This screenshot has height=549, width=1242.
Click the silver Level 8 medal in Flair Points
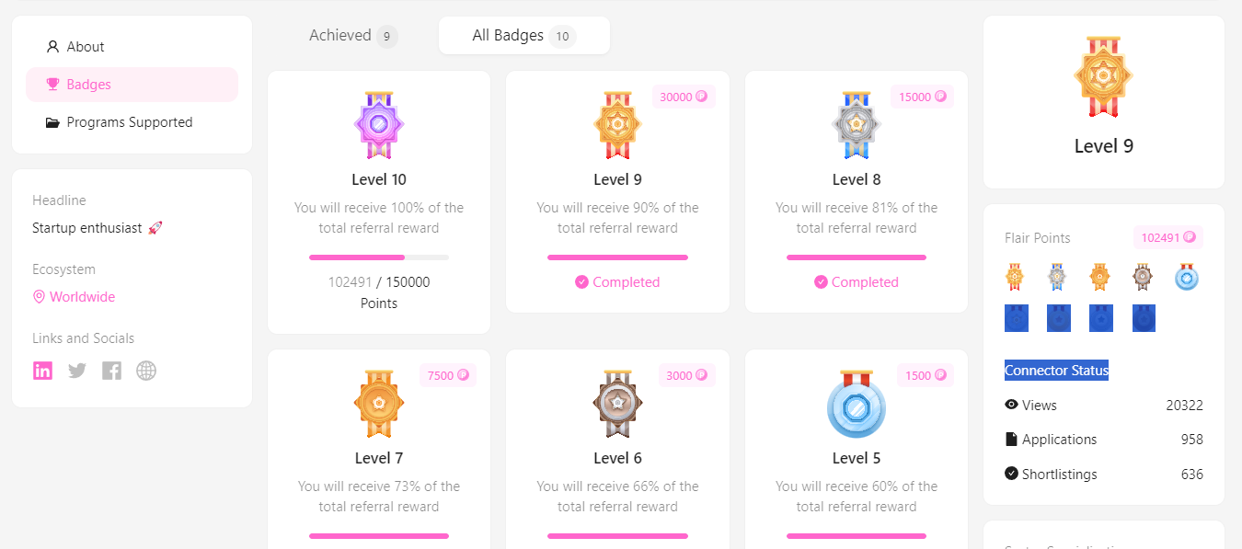[1058, 277]
